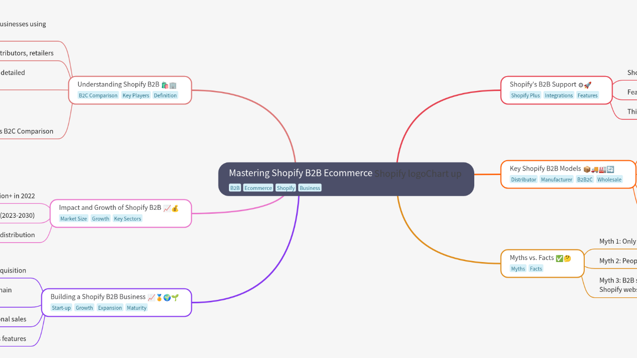
Task: Click the checkmark emoji on Myths vs. Facts
Action: pos(559,259)
